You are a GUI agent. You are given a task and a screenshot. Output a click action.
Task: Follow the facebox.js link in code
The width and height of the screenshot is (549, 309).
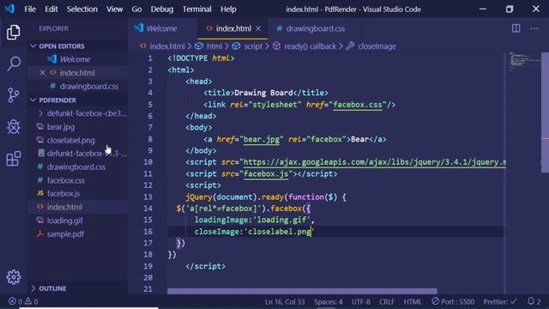(266, 173)
